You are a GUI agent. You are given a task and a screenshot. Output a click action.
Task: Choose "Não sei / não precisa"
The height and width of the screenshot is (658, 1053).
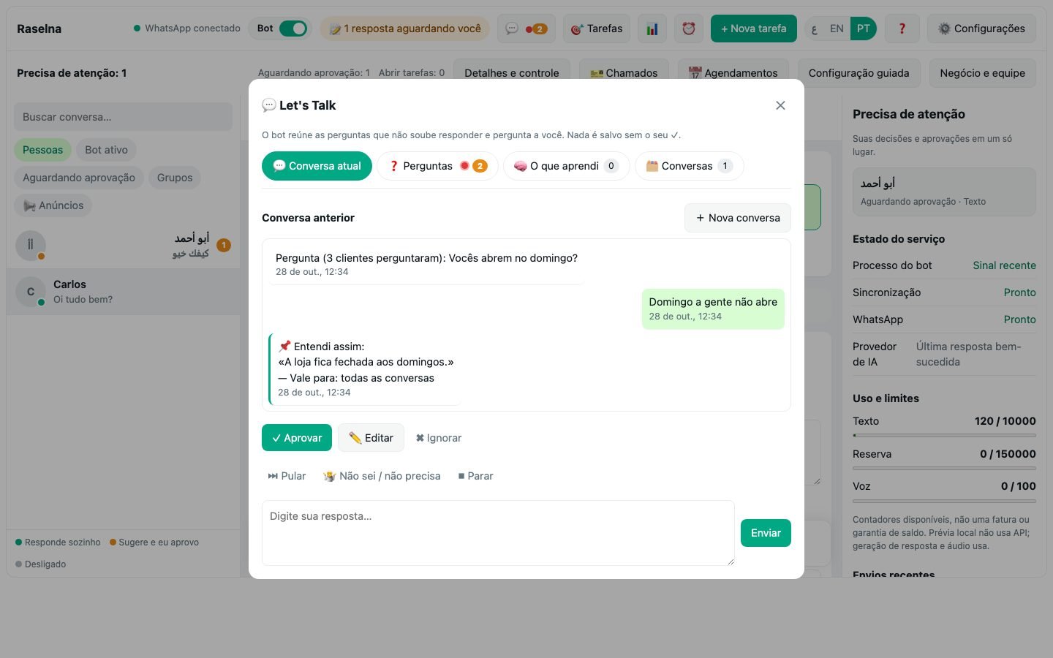point(382,476)
